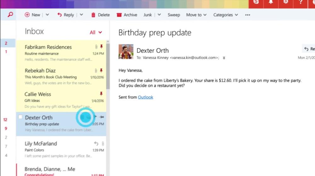Click the replied arrow on Lily McFarland's message
This screenshot has width=315, height=176.
[x=96, y=144]
